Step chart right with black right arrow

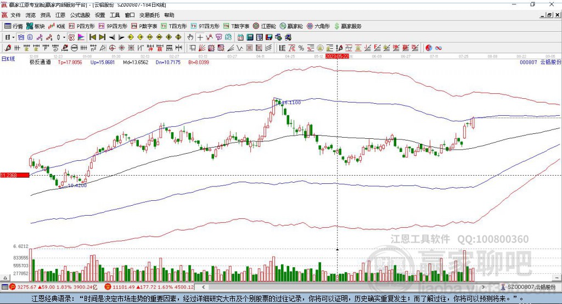tap(121, 37)
